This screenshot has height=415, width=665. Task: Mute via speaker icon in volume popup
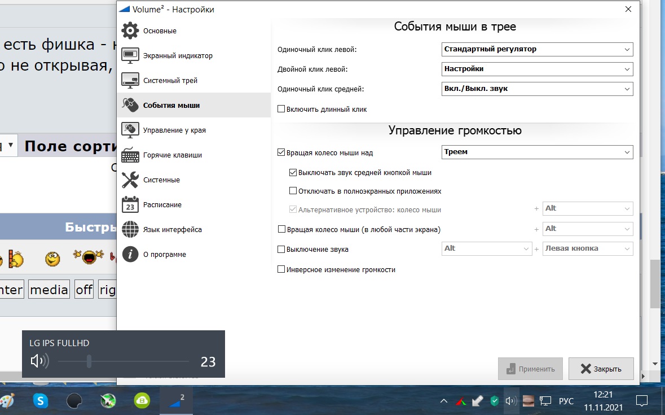pyautogui.click(x=40, y=361)
